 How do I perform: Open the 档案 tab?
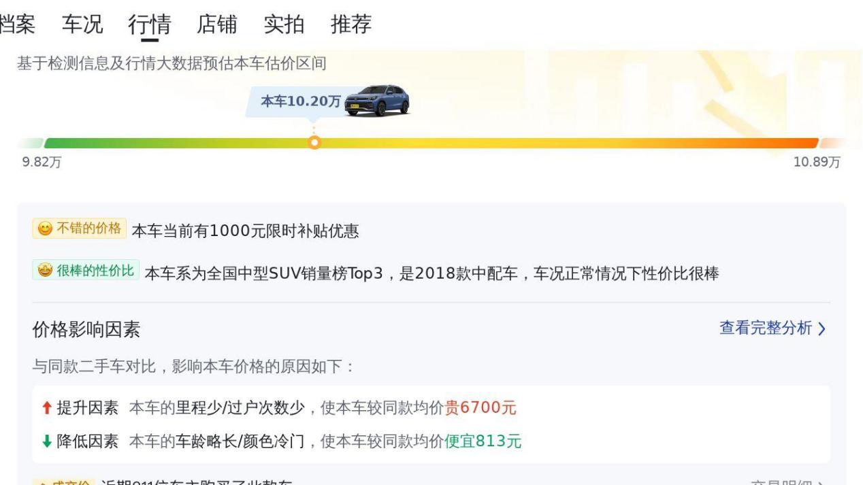coord(17,24)
